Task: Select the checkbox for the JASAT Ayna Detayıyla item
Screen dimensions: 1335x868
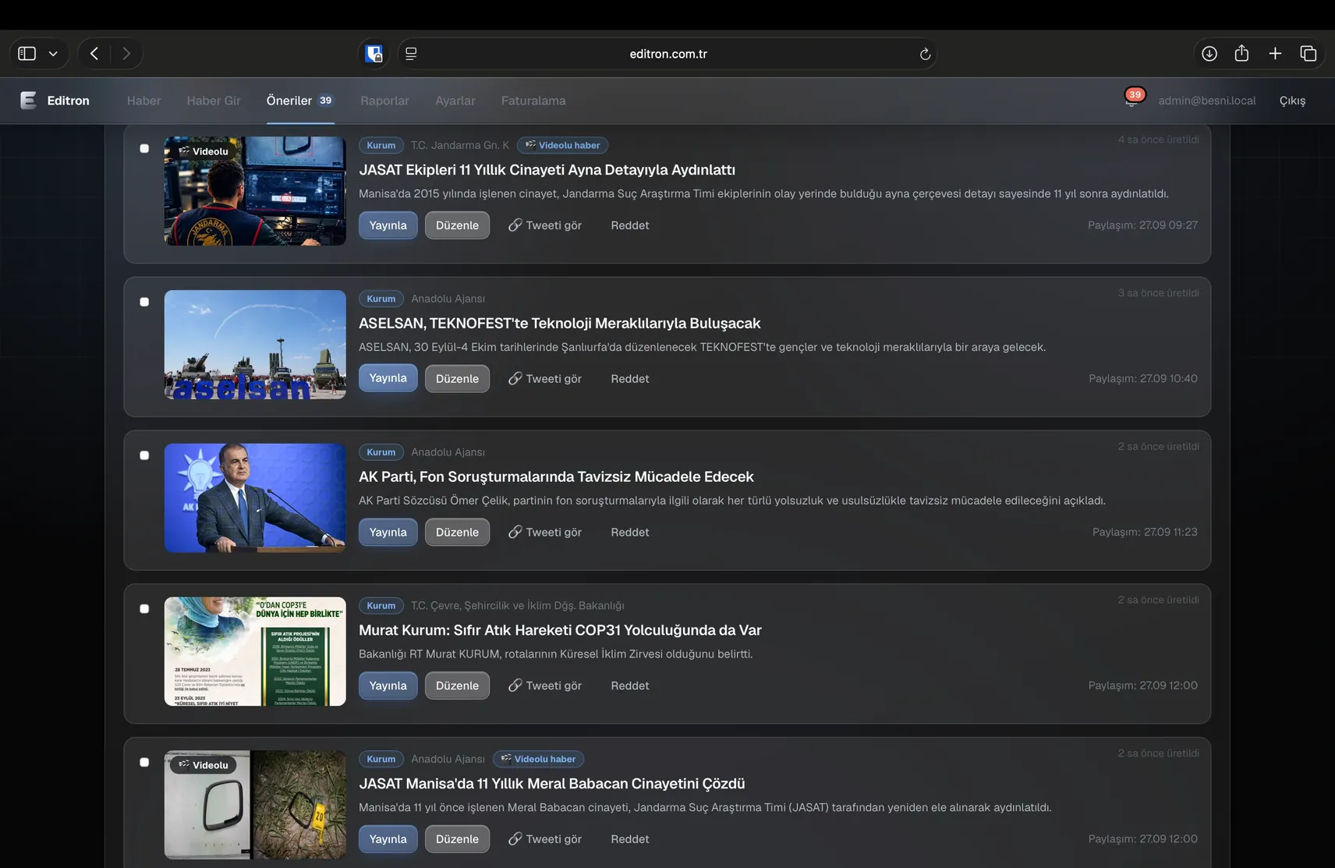Action: [x=144, y=148]
